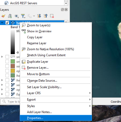The width and height of the screenshot is (121, 122).
Task: Click raster checkerboard icon of selected layer
Action: [x=13, y=23]
